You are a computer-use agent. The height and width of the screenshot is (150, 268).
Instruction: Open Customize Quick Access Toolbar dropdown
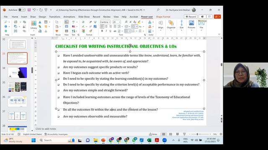pyautogui.click(x=51, y=10)
